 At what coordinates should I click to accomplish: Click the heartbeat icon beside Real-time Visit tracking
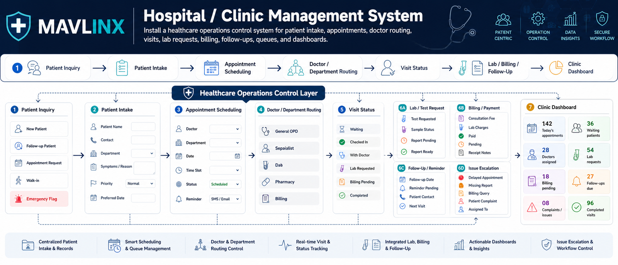point(285,245)
